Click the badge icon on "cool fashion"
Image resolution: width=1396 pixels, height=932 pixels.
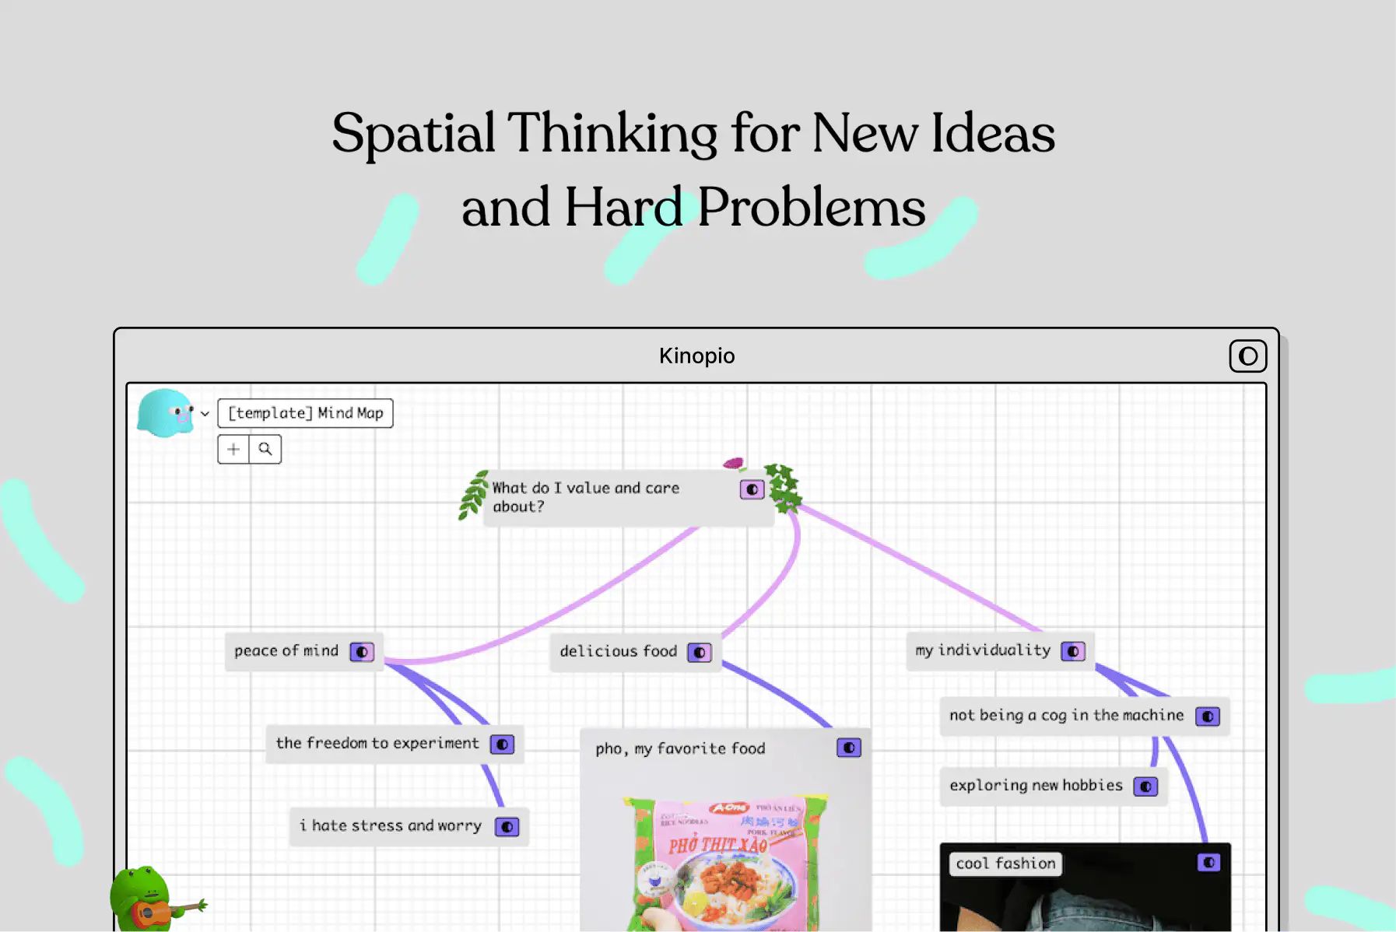tap(1208, 860)
